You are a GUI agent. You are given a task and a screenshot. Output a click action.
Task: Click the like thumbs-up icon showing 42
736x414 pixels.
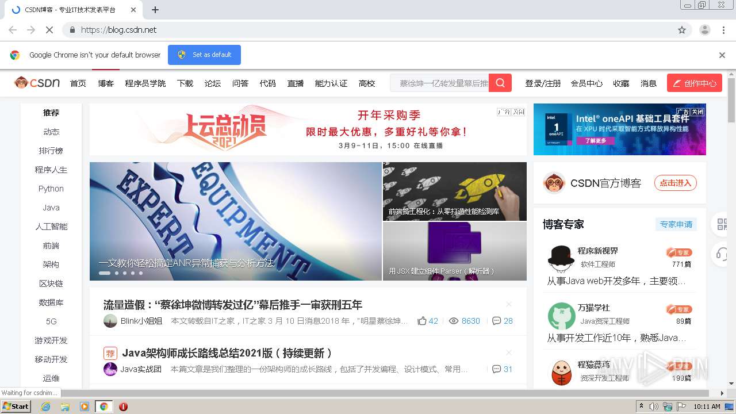click(422, 321)
